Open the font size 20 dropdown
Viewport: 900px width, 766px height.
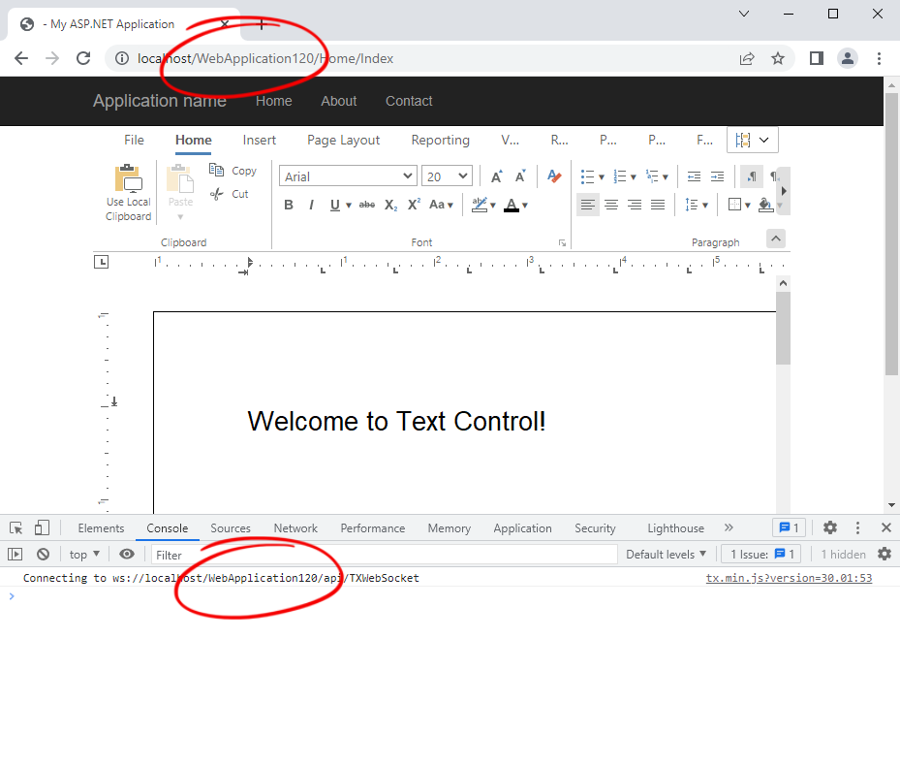tap(447, 176)
